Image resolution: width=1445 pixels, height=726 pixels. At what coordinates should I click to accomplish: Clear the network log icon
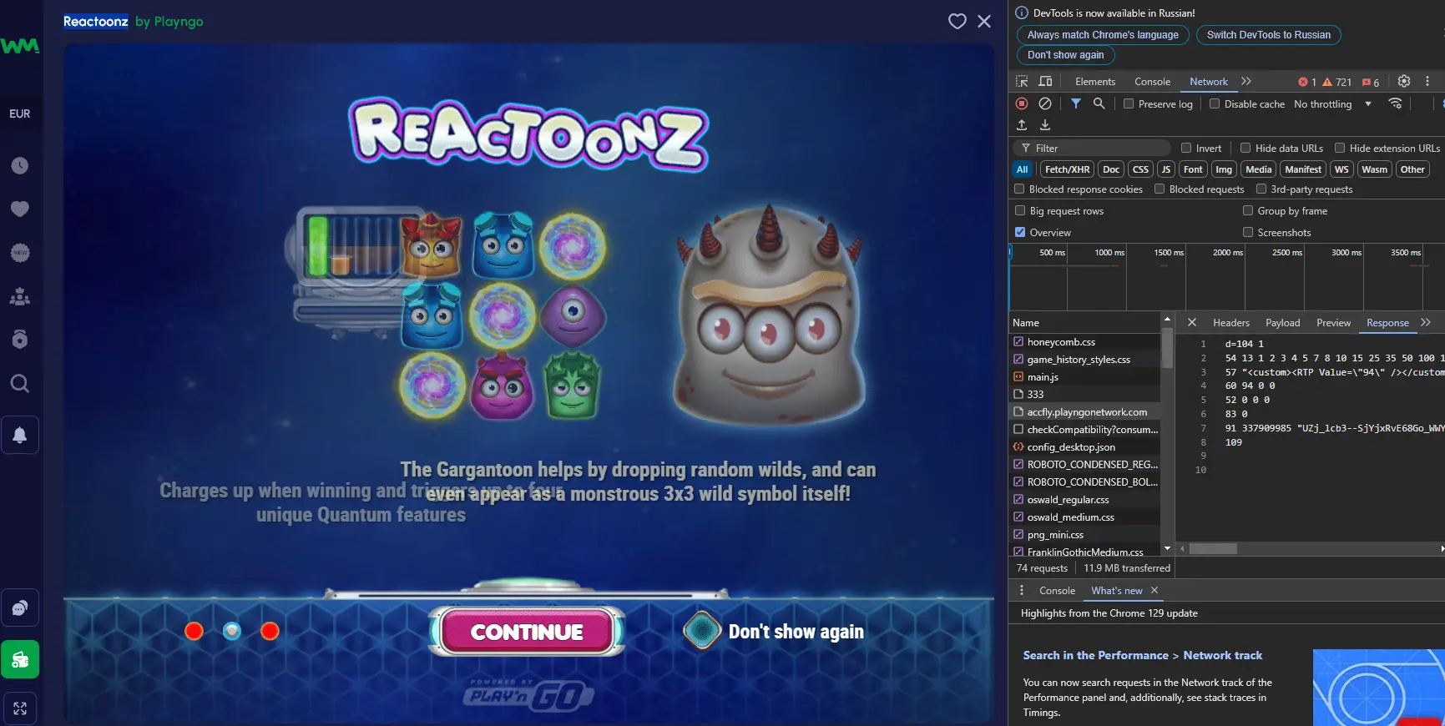coord(1045,103)
